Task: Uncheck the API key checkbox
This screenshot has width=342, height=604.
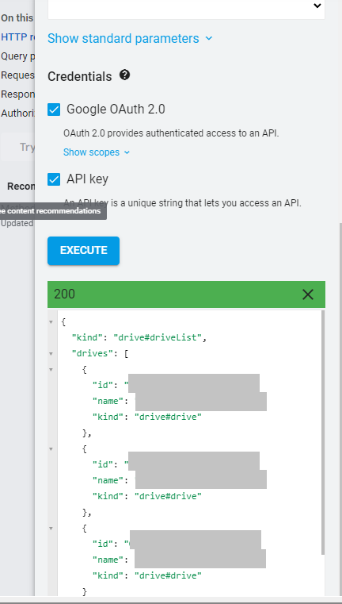Action: pyautogui.click(x=54, y=179)
